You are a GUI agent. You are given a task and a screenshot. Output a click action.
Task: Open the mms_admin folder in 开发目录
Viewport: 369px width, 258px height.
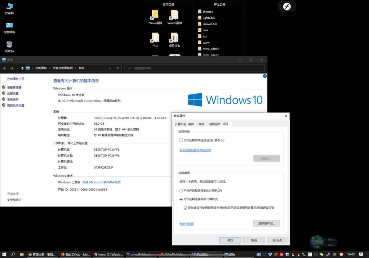coord(209,49)
